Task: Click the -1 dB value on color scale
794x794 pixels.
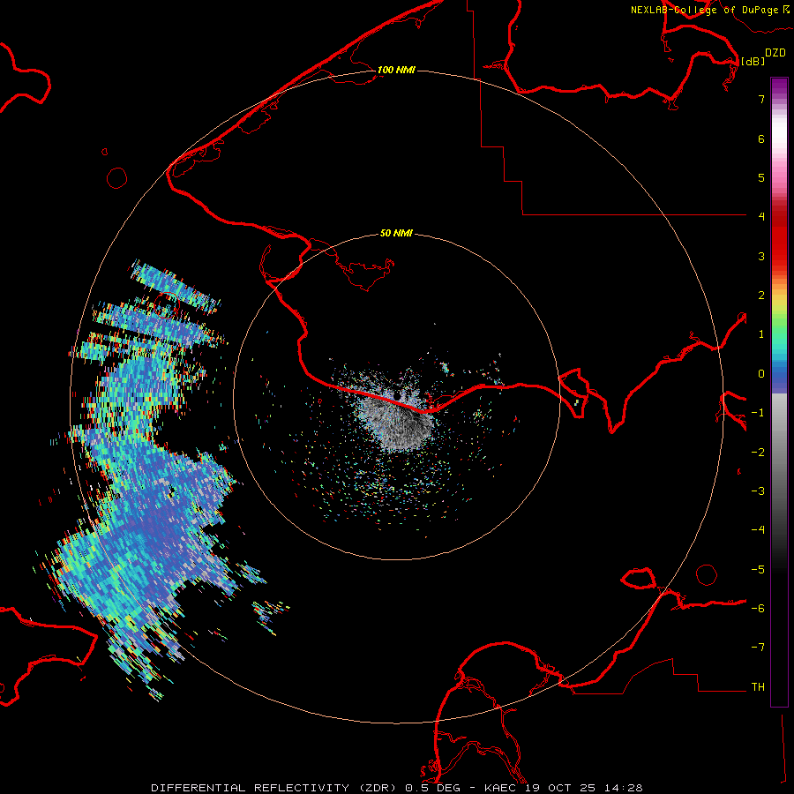Action: [x=758, y=413]
